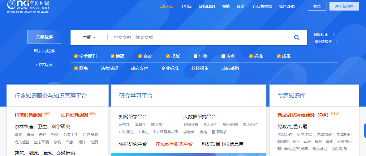Open the 高级检索 link
366x156 pixels.
[x=321, y=35]
